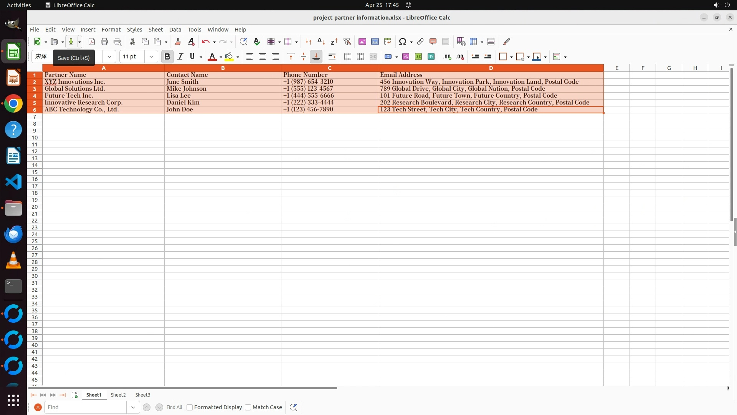
Task: Click the Find All button
Action: tap(174, 407)
